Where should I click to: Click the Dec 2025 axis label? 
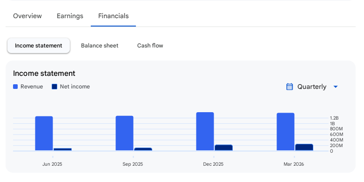click(x=213, y=164)
